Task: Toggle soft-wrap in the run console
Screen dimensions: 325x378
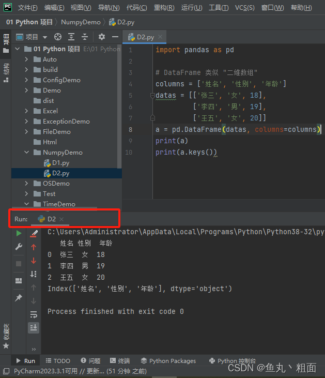Action: tap(34, 314)
